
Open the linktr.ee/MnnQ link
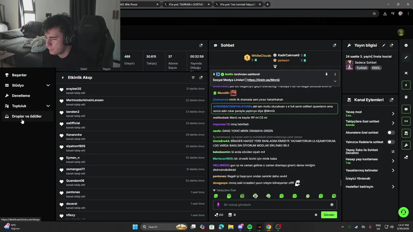click(263, 80)
